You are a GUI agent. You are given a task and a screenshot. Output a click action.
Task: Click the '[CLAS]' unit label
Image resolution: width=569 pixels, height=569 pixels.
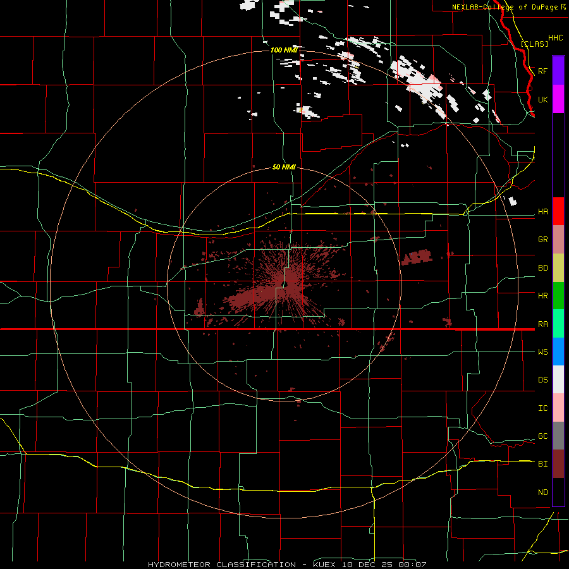click(534, 44)
